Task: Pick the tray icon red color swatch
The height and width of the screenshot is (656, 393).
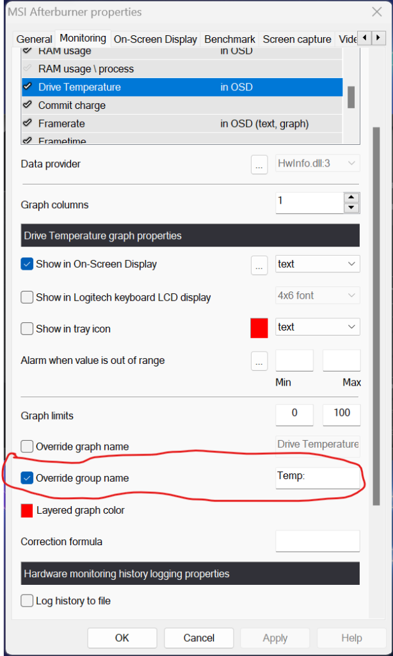Action: click(259, 328)
